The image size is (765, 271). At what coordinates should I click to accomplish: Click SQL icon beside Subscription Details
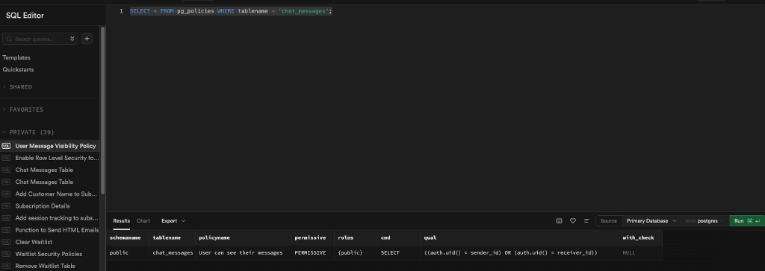pyautogui.click(x=6, y=205)
